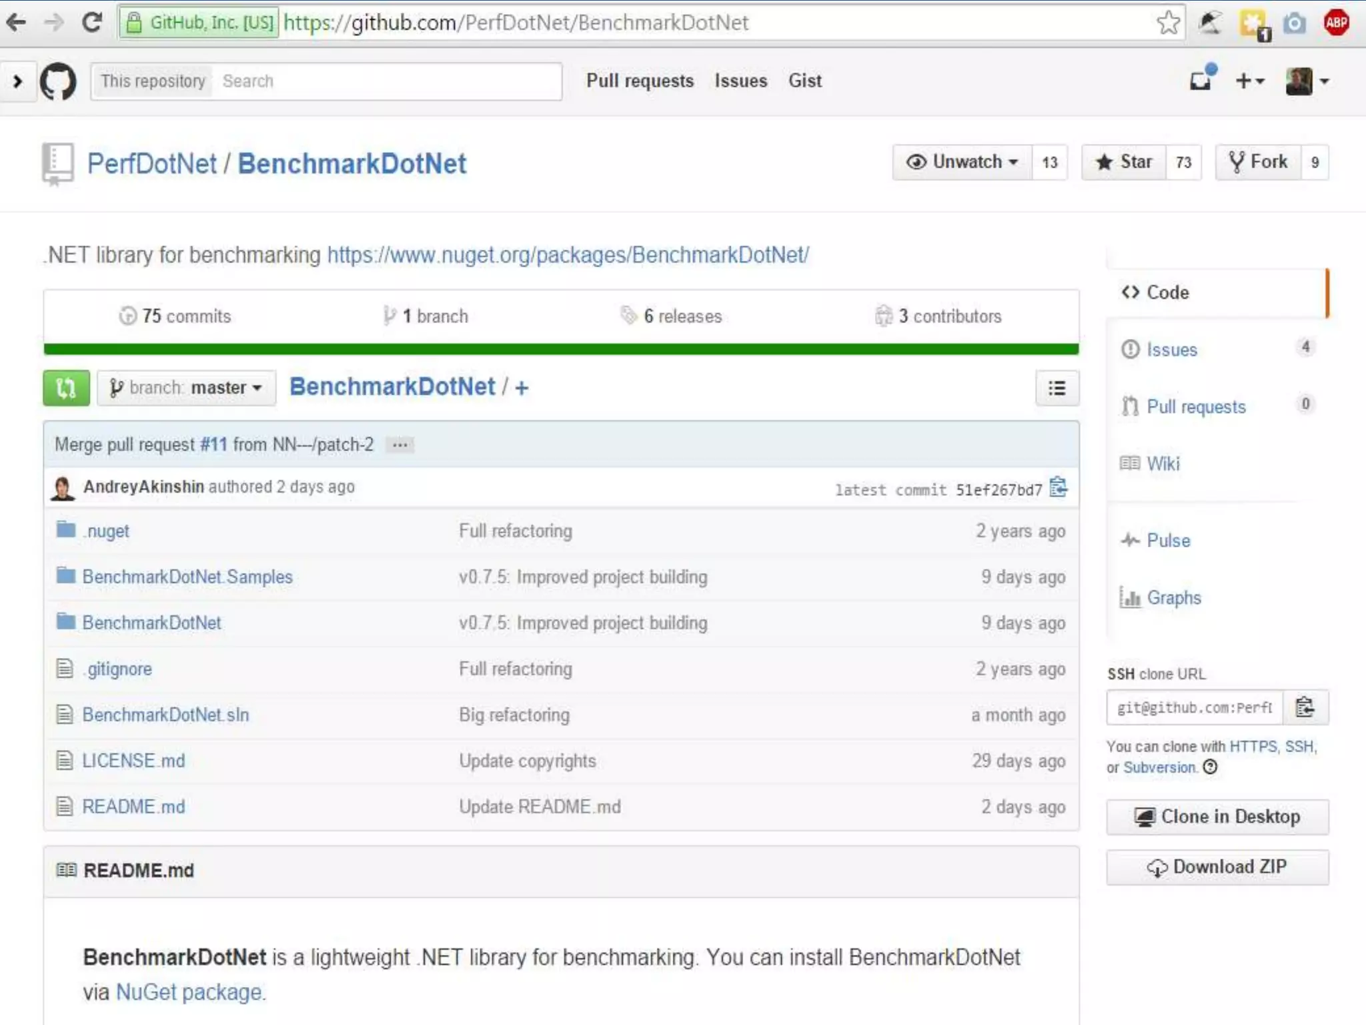Open LICENSE.md file
This screenshot has width=1366, height=1025.
tap(133, 761)
